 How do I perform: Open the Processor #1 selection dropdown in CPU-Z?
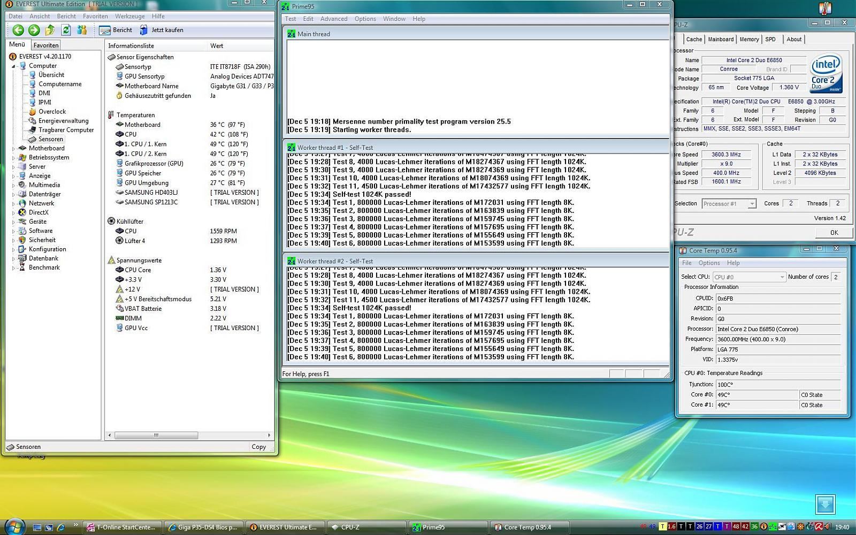coord(729,204)
